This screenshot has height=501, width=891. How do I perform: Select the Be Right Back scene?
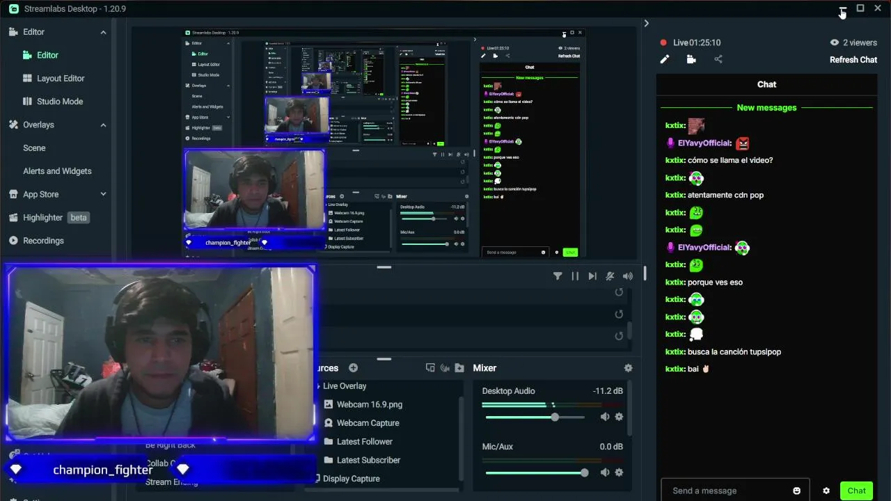click(x=171, y=445)
